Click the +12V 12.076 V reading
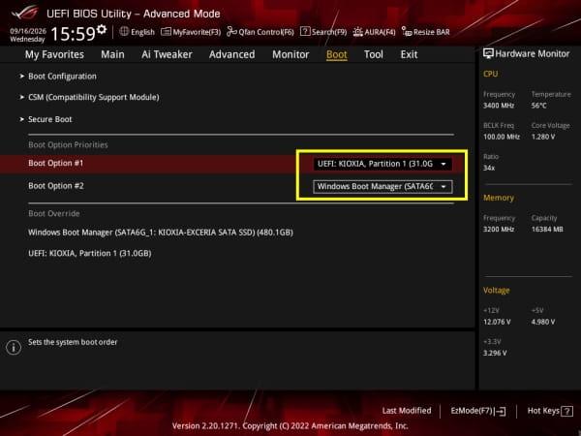The image size is (581, 436). pyautogui.click(x=497, y=322)
